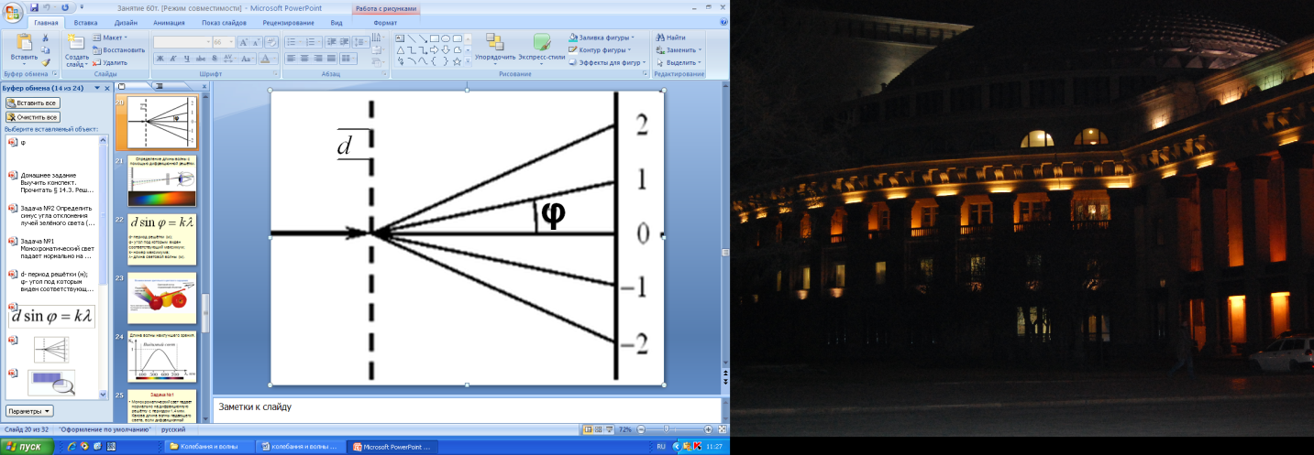Click Восстановить reset slide button

(x=119, y=49)
